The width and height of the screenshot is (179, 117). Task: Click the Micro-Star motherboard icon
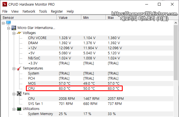click(14, 28)
